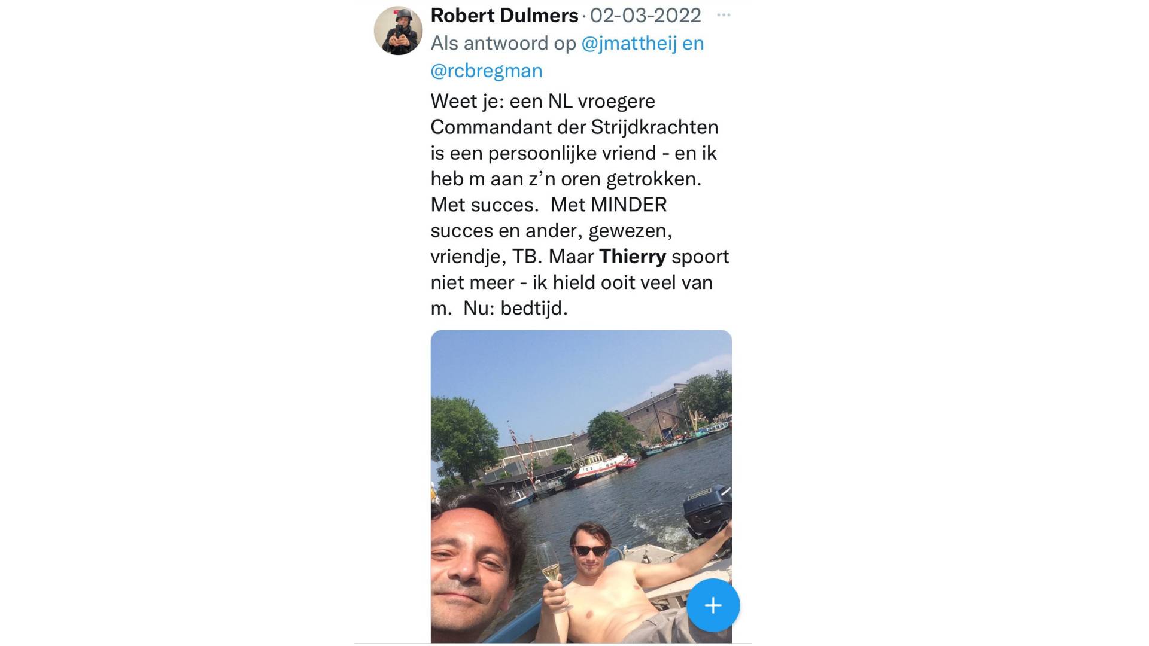Open the tweet's 02-03-2022 date link
This screenshot has width=1149, height=646.
[645, 15]
